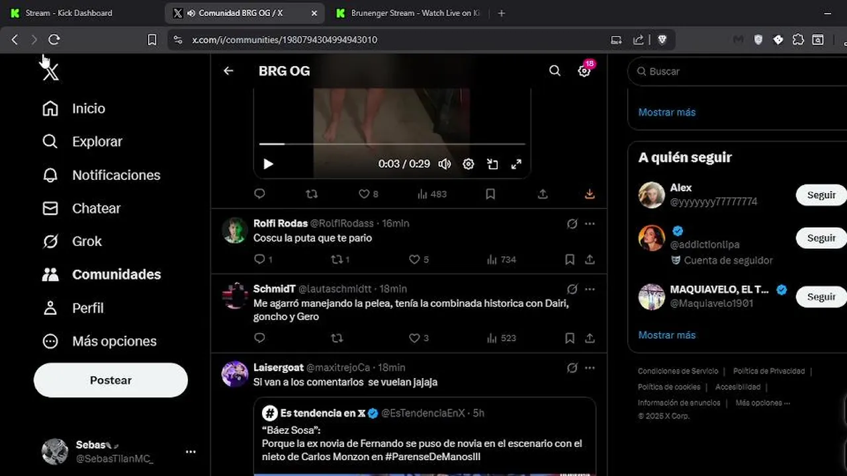Open Explorar in sidebar
The image size is (847, 476).
click(82, 141)
